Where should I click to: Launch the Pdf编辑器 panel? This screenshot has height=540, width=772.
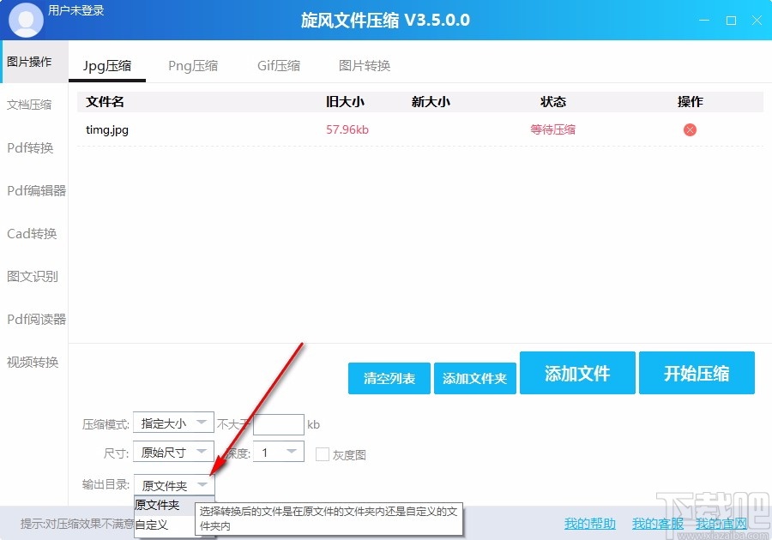pyautogui.click(x=33, y=190)
